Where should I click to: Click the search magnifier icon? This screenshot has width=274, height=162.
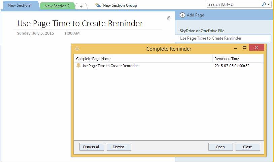(264, 4)
